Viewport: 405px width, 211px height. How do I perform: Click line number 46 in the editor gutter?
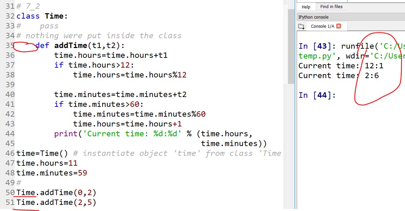pos(10,153)
